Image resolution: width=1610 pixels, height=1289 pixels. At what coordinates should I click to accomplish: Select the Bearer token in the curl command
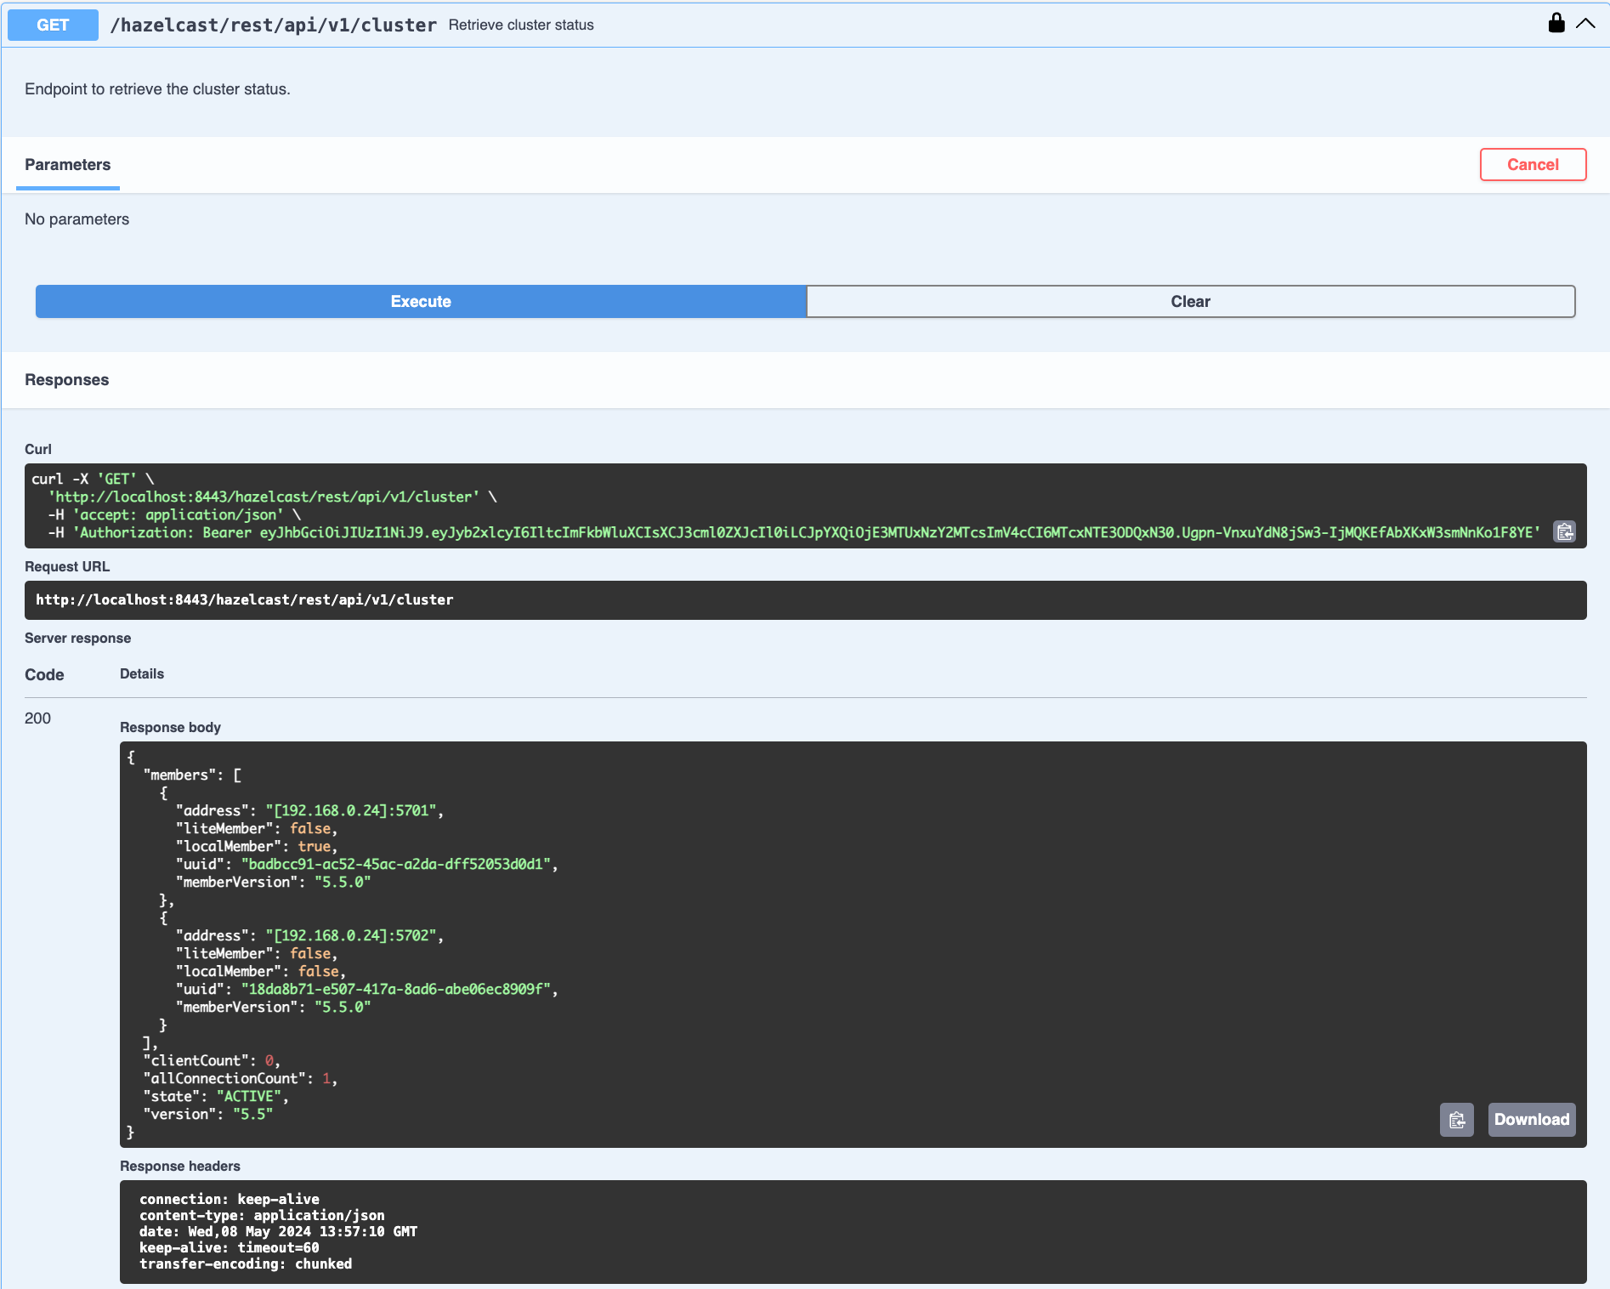pyautogui.click(x=893, y=531)
